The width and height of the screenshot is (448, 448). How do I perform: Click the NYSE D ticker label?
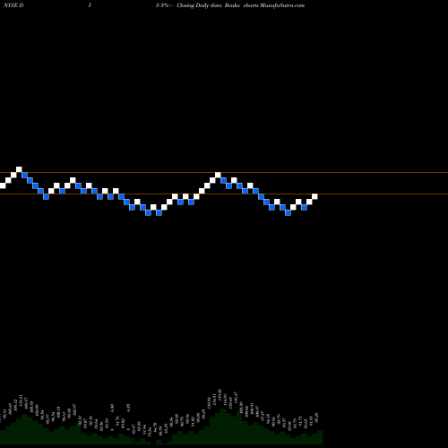(13, 5)
